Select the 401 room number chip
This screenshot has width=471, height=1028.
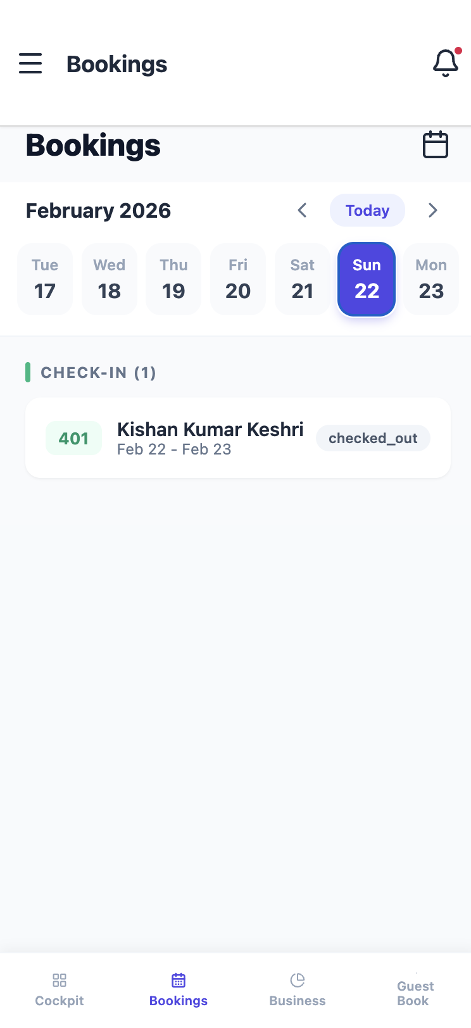pyautogui.click(x=73, y=437)
